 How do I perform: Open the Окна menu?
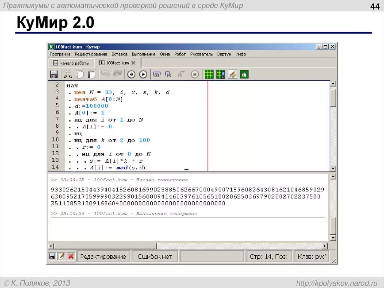coord(165,54)
